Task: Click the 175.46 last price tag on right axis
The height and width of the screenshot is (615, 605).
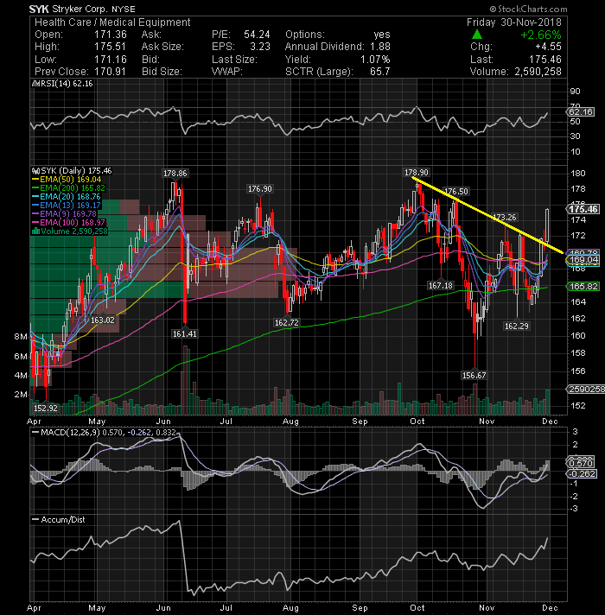Action: (x=583, y=209)
